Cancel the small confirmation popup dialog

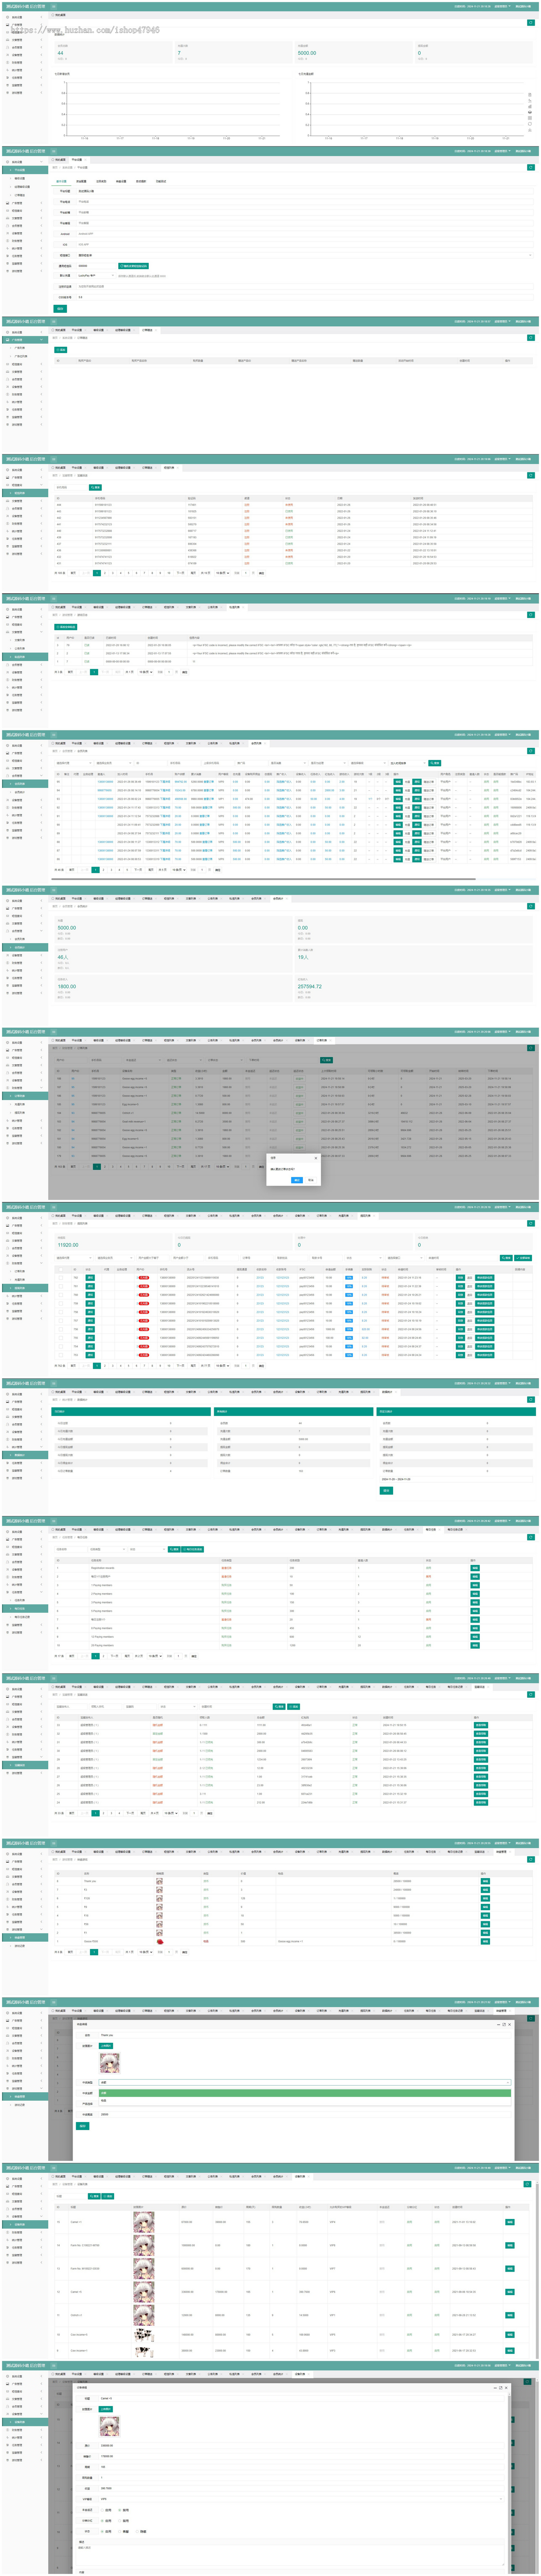pyautogui.click(x=310, y=1180)
